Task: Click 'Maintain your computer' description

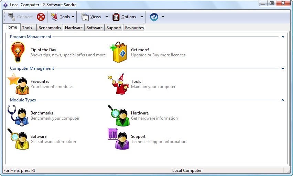Action: tap(153, 87)
